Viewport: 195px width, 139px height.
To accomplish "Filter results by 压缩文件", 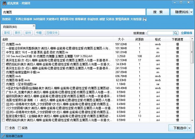I will tap(52, 33).
